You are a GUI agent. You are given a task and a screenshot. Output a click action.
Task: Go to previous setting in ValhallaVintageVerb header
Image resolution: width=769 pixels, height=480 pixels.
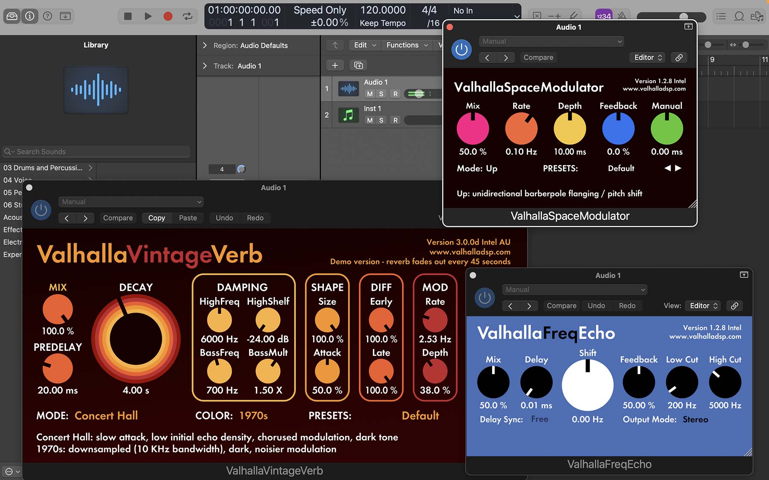point(67,218)
